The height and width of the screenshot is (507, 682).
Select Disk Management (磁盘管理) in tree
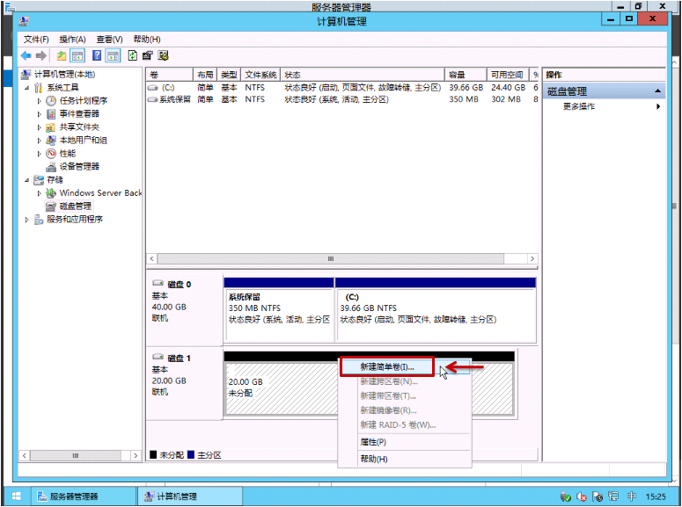[76, 206]
